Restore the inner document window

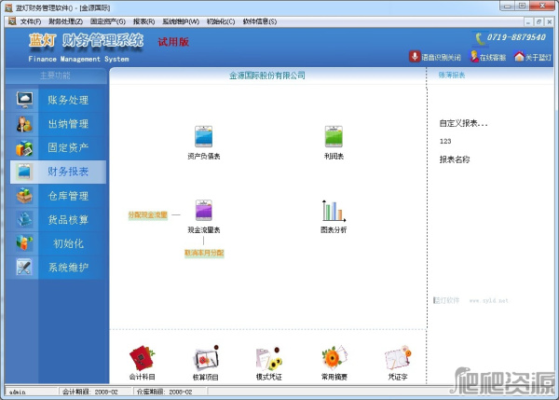(539, 22)
